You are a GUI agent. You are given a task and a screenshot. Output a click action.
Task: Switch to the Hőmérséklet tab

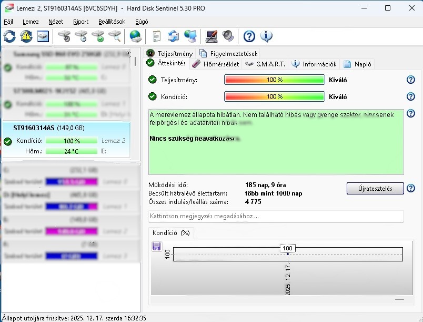click(216, 64)
